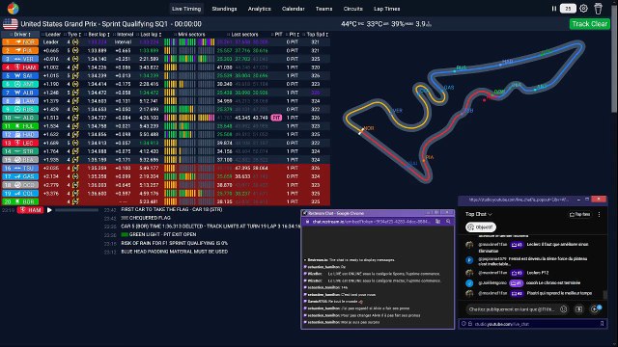Image resolution: width=618 pixels, height=347 pixels.
Task: Switch to the Standings tab
Action: pos(224,9)
